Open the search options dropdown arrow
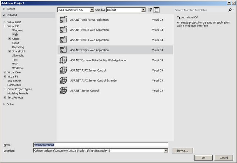The height and width of the screenshot is (163, 237). point(233,10)
